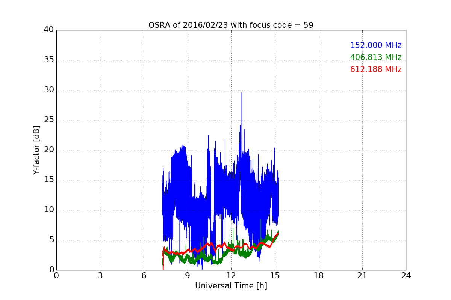This screenshot has width=451, height=300.
Task: Click the y-axis tick value 10
Action: (49, 210)
